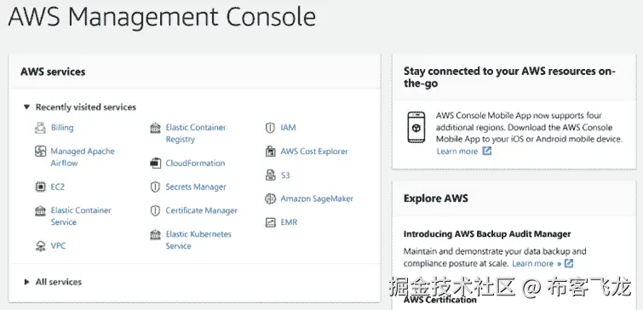
Task: Open the IAM link
Action: click(288, 128)
